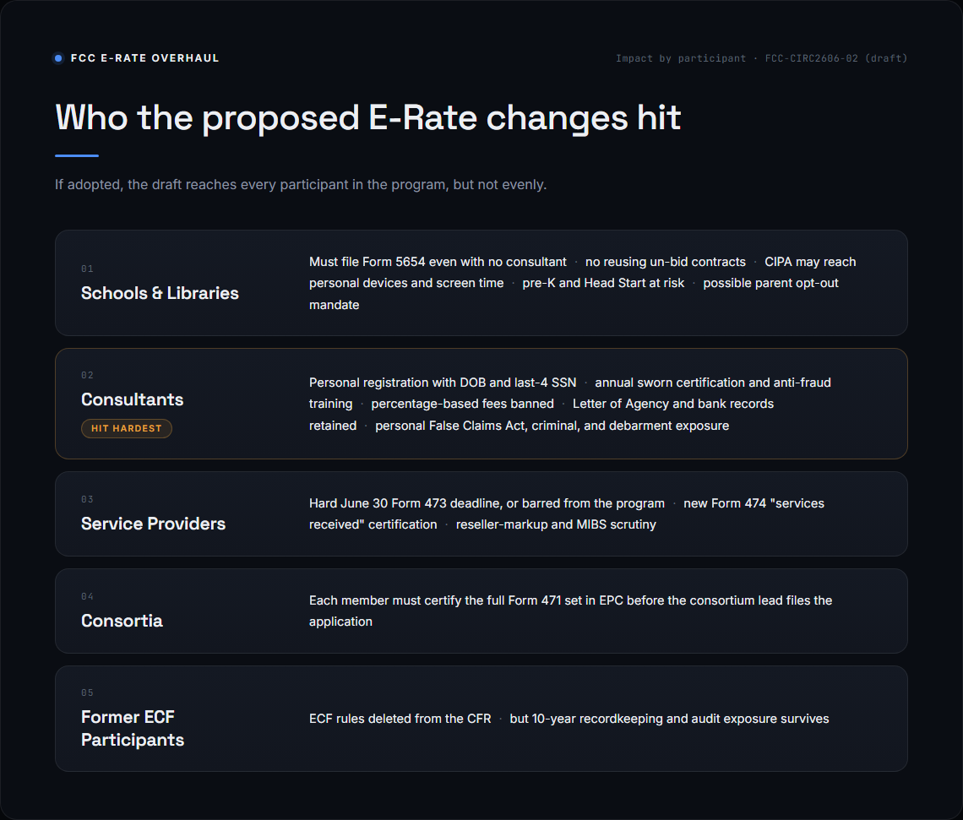
Task: Click the number 03 label
Action: (x=87, y=500)
